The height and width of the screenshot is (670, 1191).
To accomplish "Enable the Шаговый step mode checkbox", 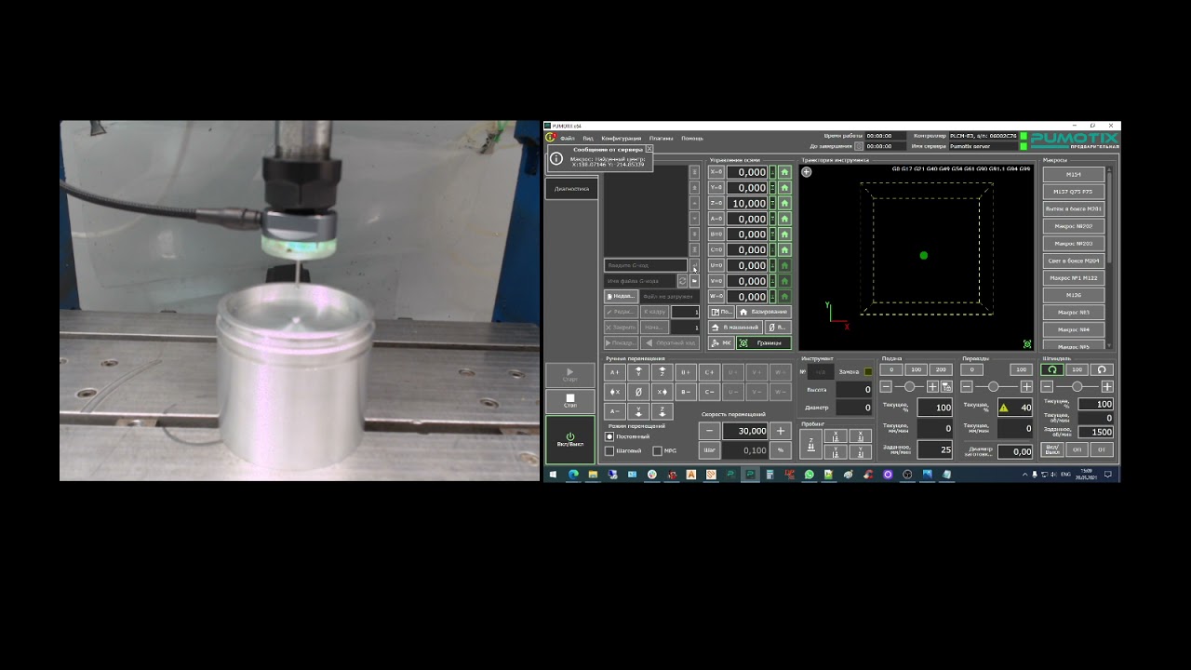I will pos(610,450).
